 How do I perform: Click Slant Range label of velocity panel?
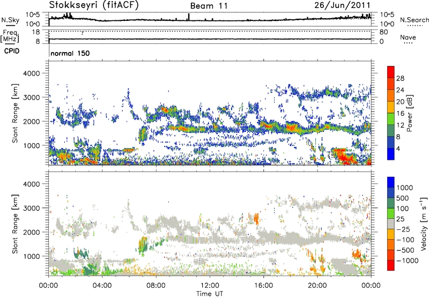15,224
